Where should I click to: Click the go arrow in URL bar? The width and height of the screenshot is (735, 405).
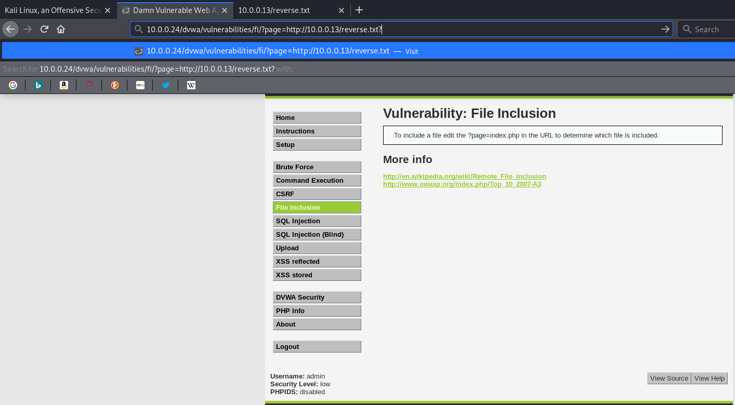click(x=665, y=30)
